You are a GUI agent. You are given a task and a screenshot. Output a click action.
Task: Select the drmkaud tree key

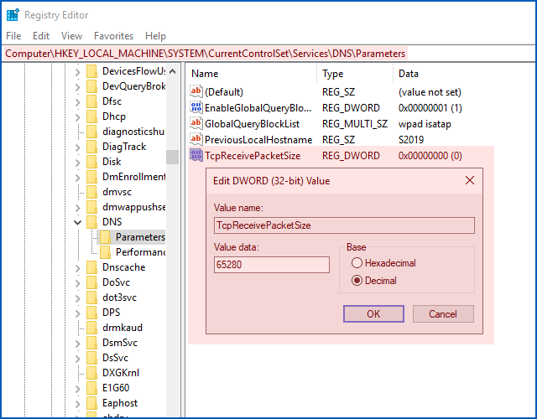tap(123, 328)
